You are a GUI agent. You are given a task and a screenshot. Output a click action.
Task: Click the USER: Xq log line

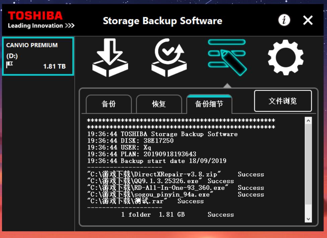[119, 147]
